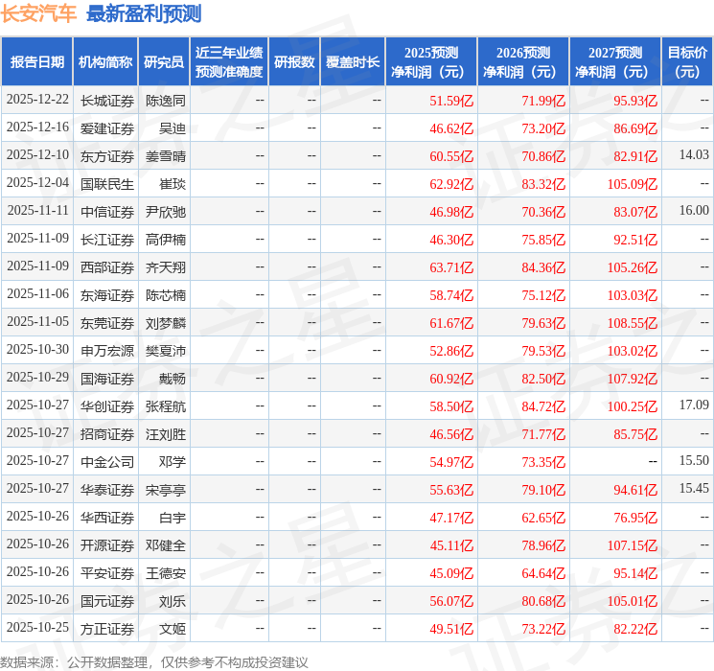
Task: Click the 2025-12-04 report date cell
Action: point(37,183)
